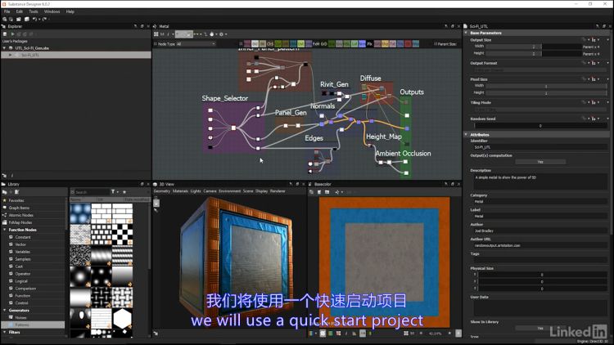This screenshot has width=614, height=345.
Task: Open the File menu
Action: (x=7, y=11)
